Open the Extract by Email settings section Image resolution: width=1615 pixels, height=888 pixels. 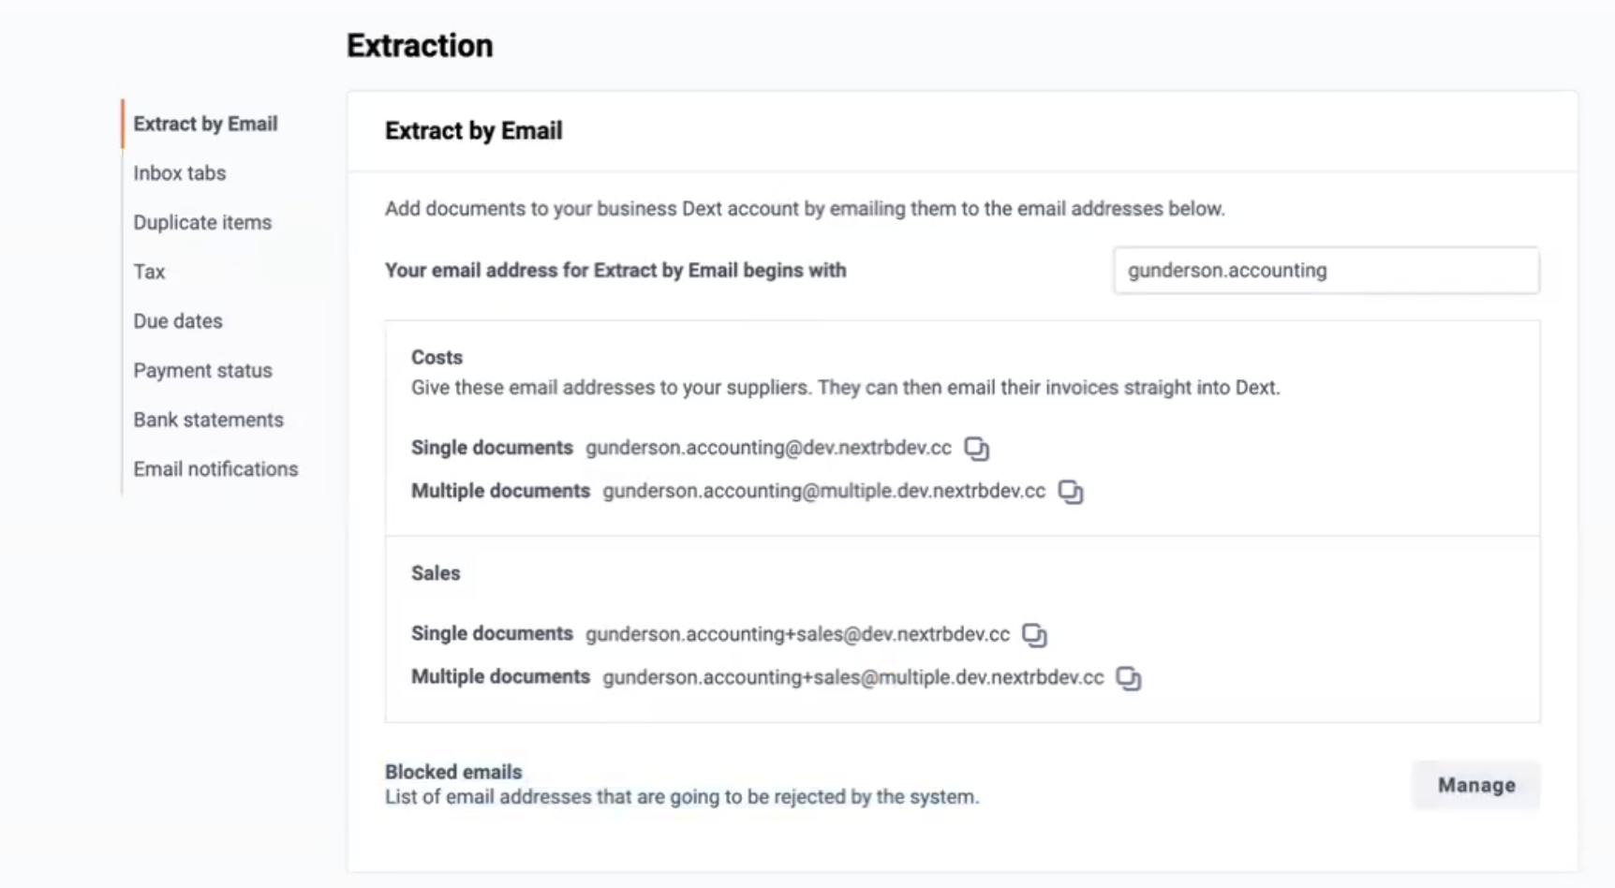205,124
